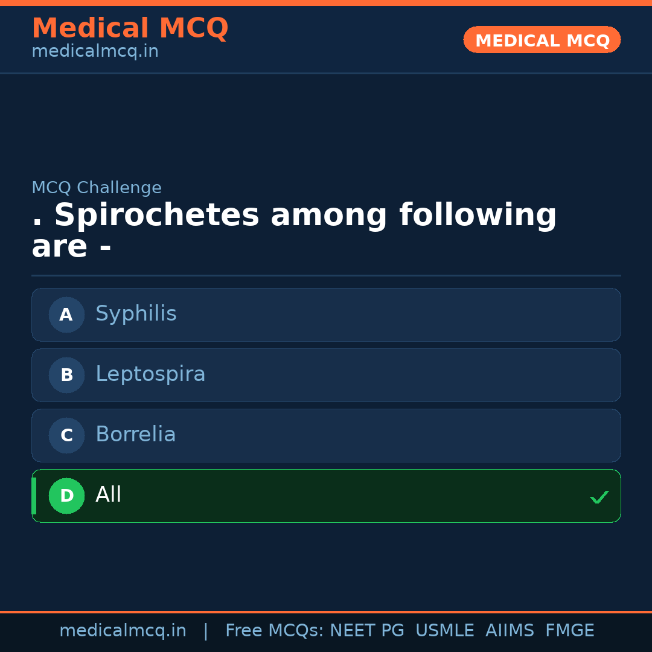Click the Medical MCQ logo text

[x=130, y=28]
